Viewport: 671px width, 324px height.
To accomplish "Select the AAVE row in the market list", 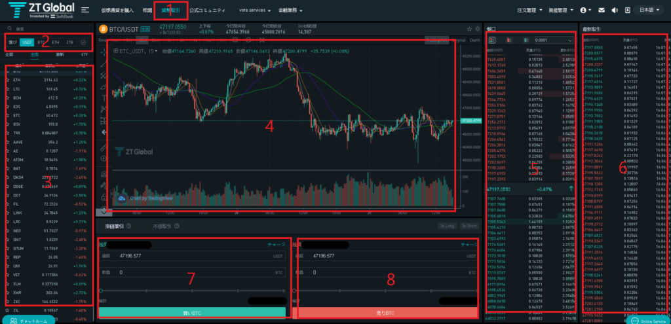I will 48,142.
